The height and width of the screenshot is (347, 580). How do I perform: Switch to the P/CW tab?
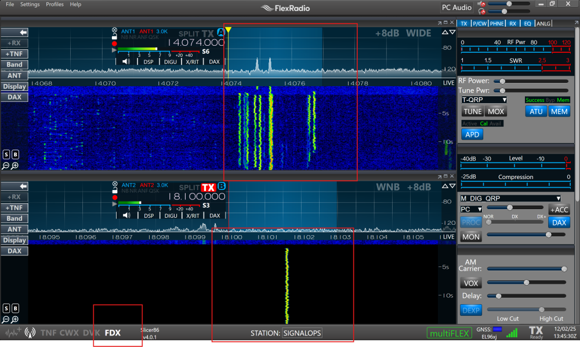479,24
